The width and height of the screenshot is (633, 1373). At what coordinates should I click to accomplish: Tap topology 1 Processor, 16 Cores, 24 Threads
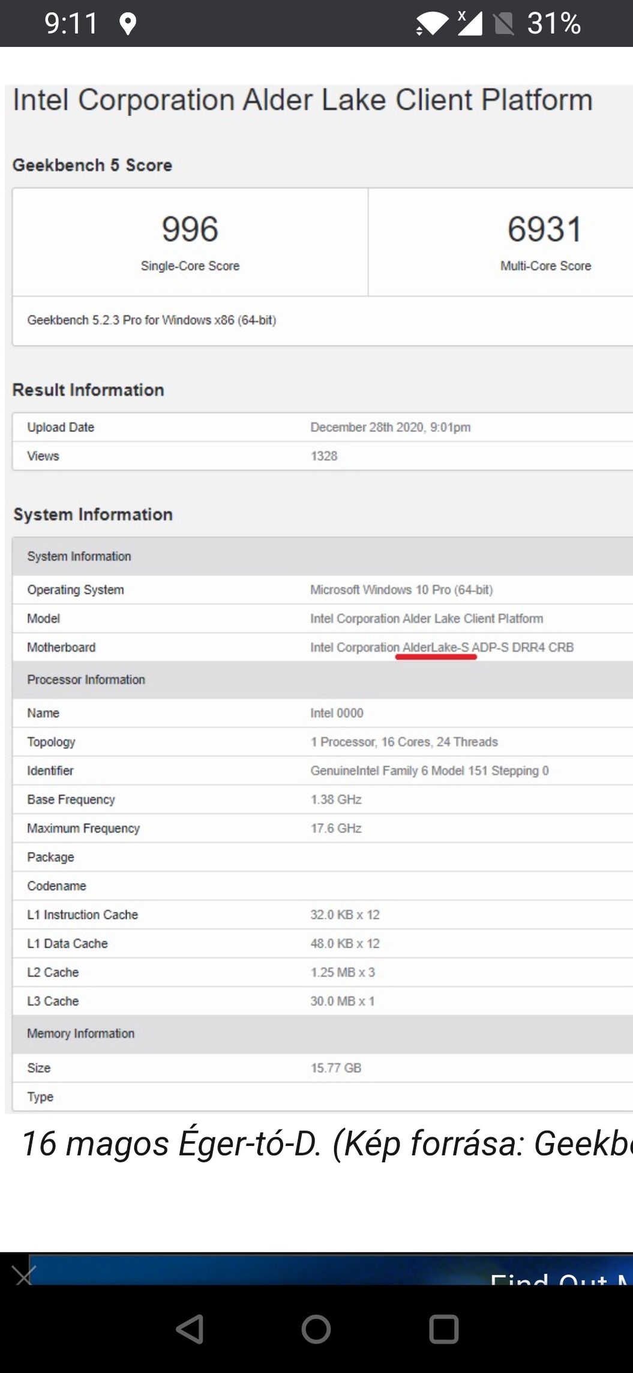click(404, 742)
